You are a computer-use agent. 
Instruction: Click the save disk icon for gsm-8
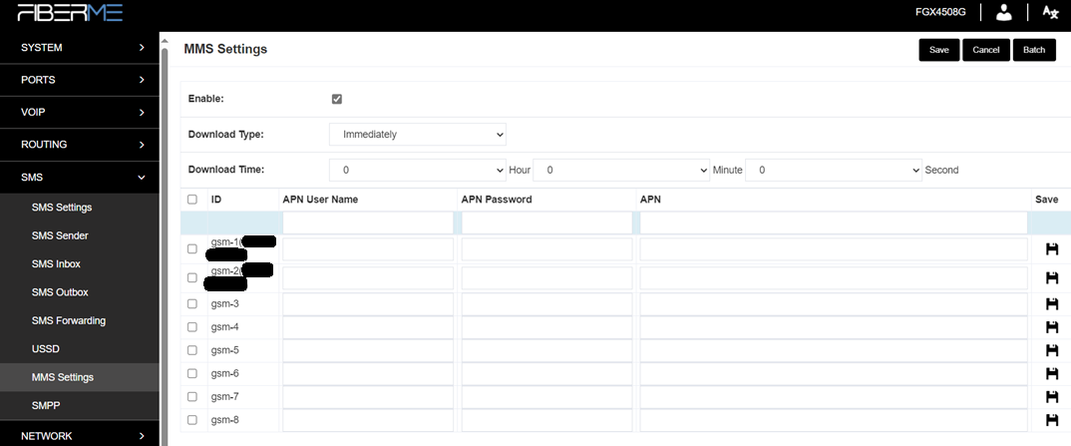(x=1052, y=420)
